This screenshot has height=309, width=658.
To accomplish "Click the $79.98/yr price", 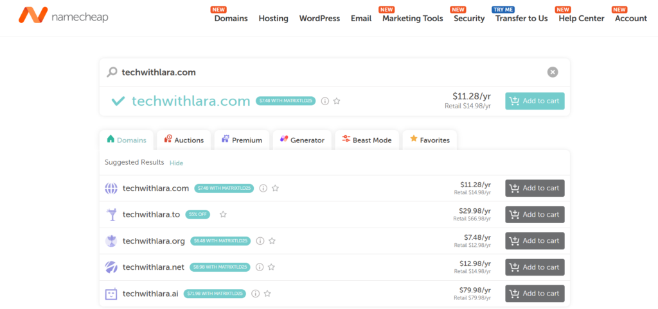I will [476, 290].
